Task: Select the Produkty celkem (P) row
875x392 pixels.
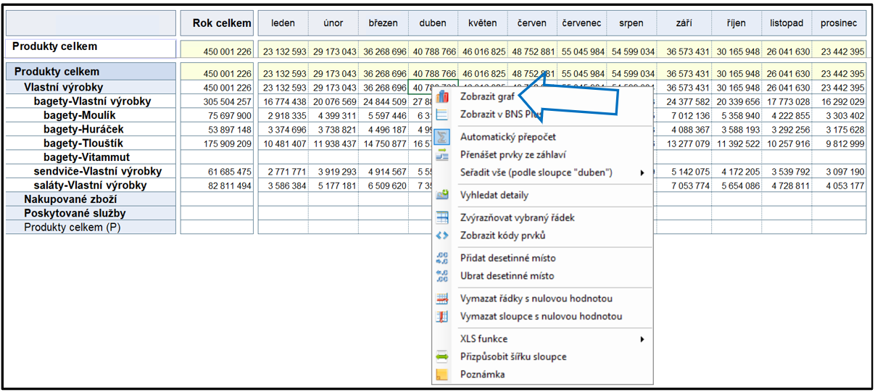Action: 91,227
